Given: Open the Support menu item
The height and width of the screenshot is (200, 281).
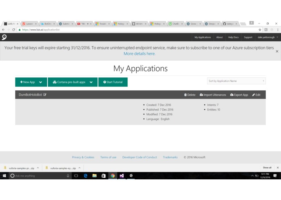Looking at the screenshot, I should click(x=248, y=37).
